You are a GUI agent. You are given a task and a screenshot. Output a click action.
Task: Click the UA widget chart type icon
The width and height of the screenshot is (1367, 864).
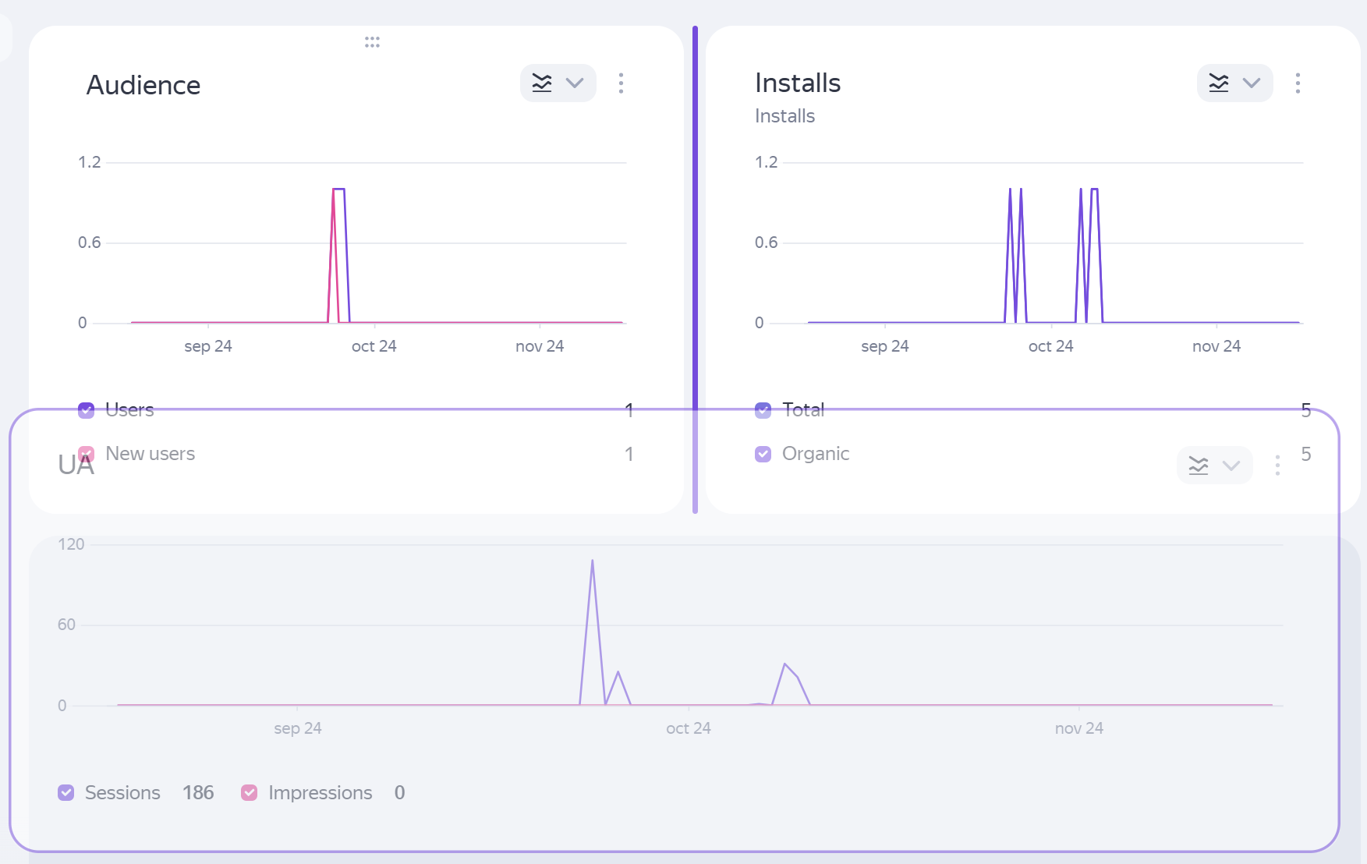pyautogui.click(x=1199, y=466)
